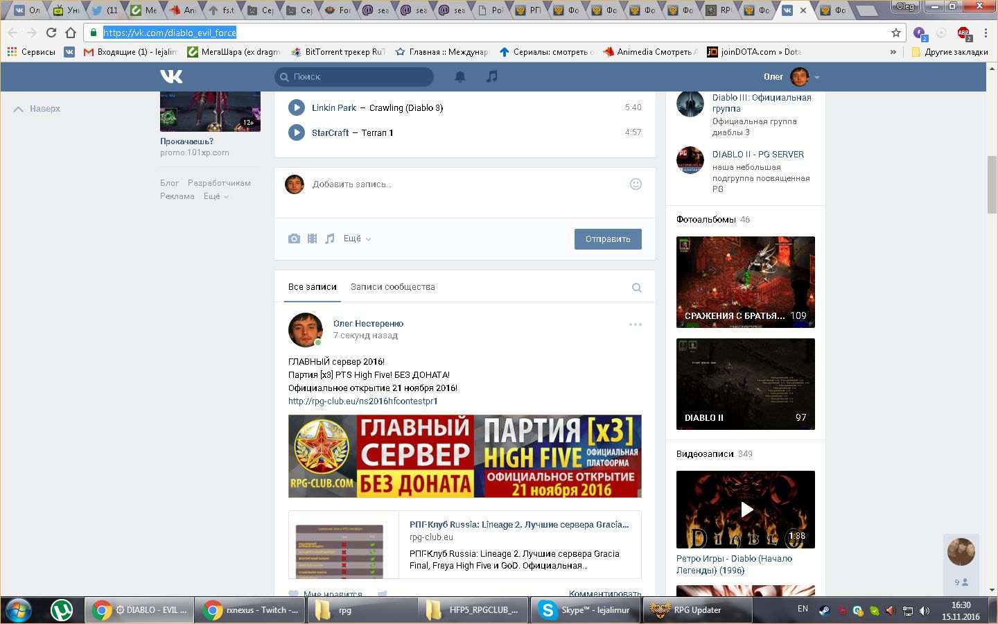
Task: Open Олег Нестеренко author profile link
Action: (368, 324)
